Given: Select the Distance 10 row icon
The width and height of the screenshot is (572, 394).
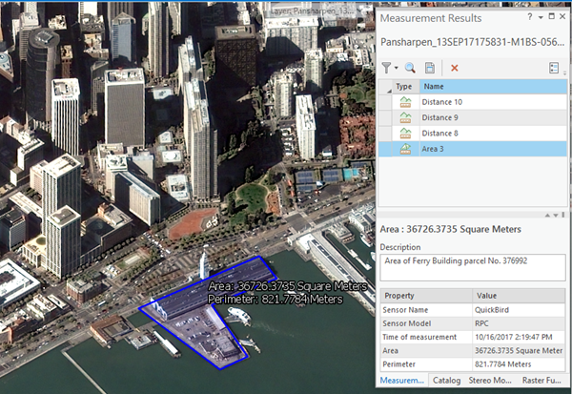Looking at the screenshot, I should point(405,102).
